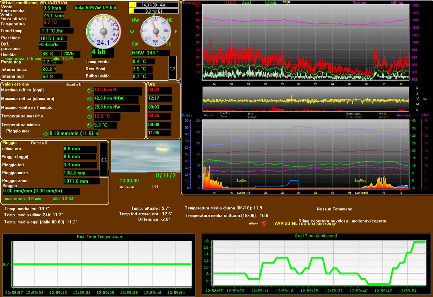Viewport: 433px width, 297px height.
Task: Open the webcam sky image thumbnail
Action: (145, 157)
